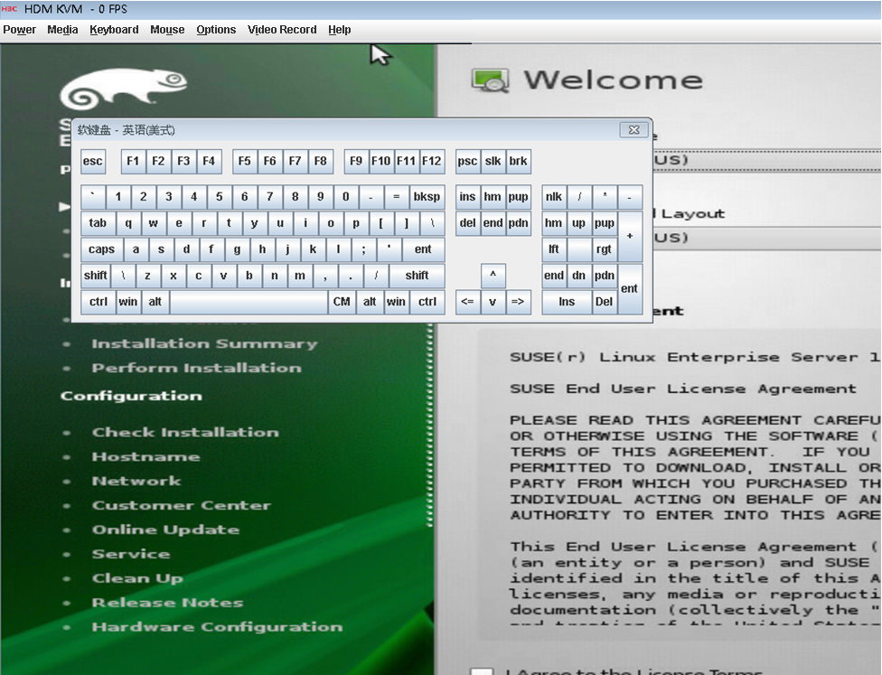Select Release Notes step
882x675 pixels.
point(167,603)
